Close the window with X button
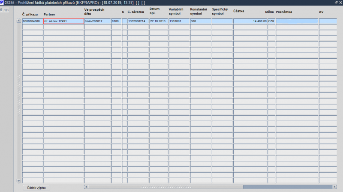Image resolution: width=343 pixels, height=192 pixels. (x=340, y=3)
